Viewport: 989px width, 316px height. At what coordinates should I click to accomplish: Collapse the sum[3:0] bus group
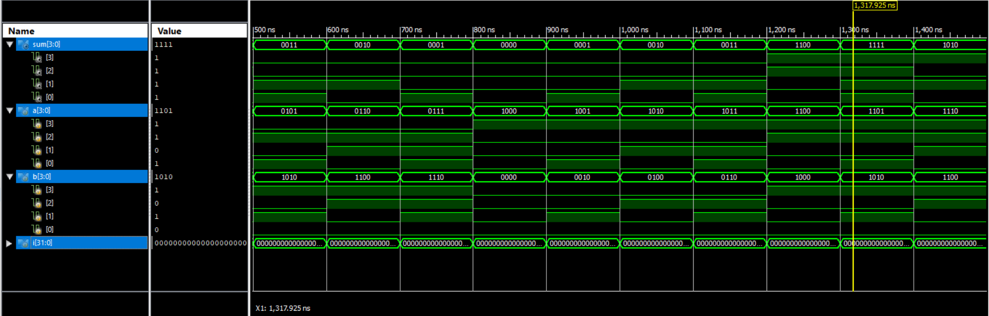[10, 44]
